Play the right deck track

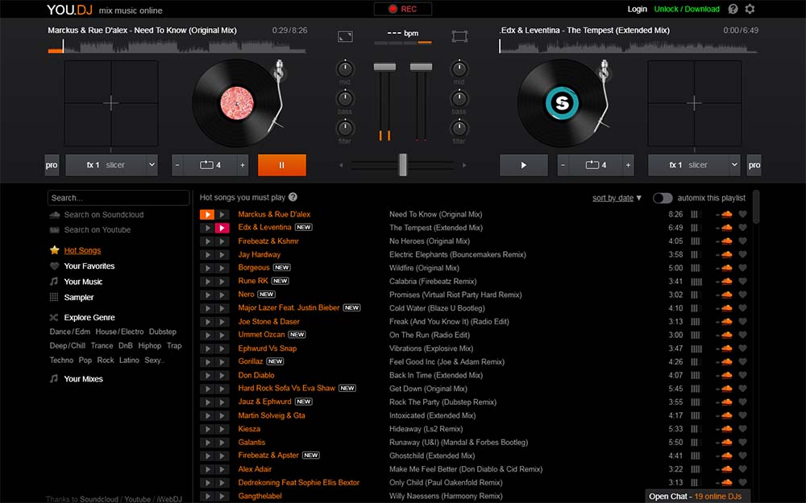(x=523, y=165)
